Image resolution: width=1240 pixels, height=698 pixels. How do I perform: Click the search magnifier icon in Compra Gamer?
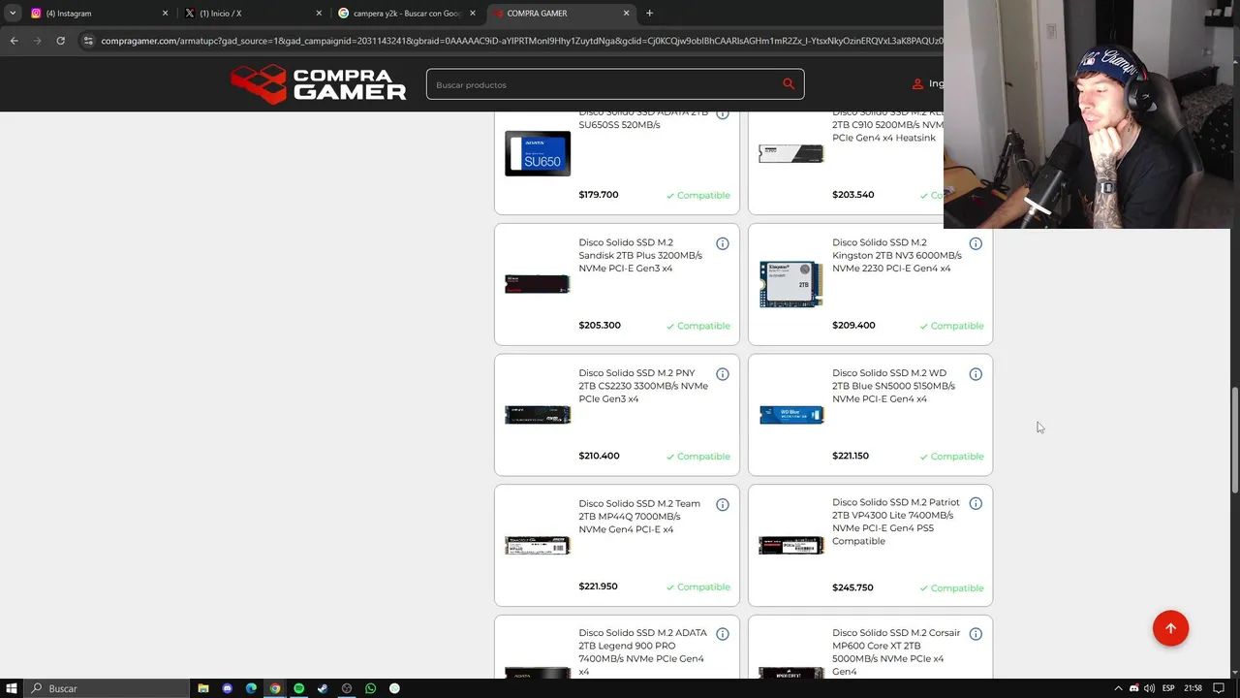pyautogui.click(x=789, y=84)
